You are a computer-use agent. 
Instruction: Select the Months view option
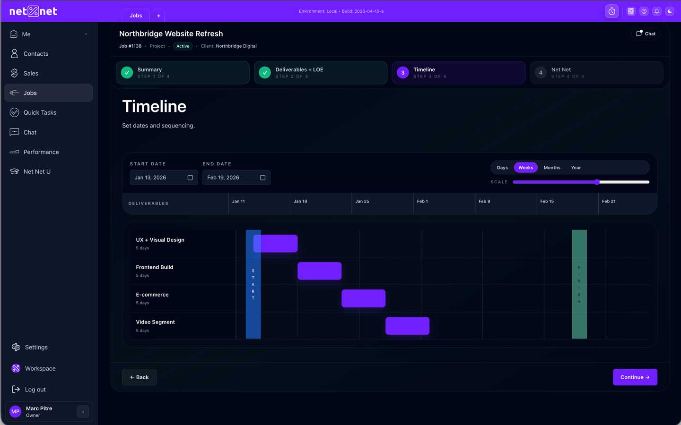[x=551, y=168]
